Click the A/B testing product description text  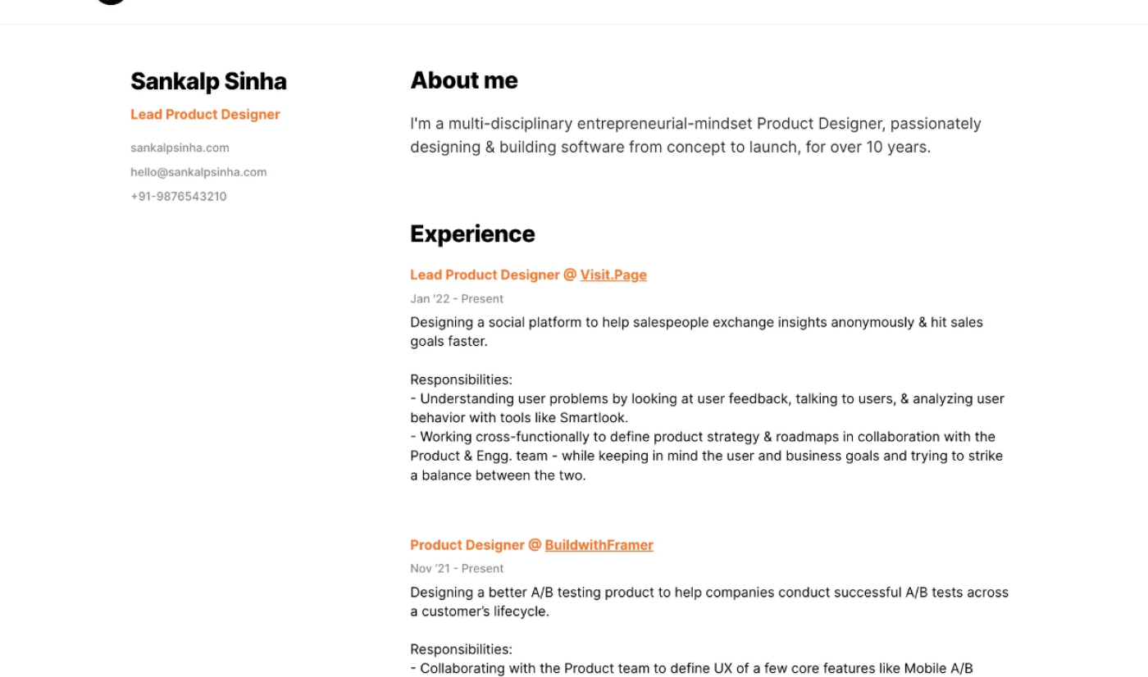[x=708, y=602]
